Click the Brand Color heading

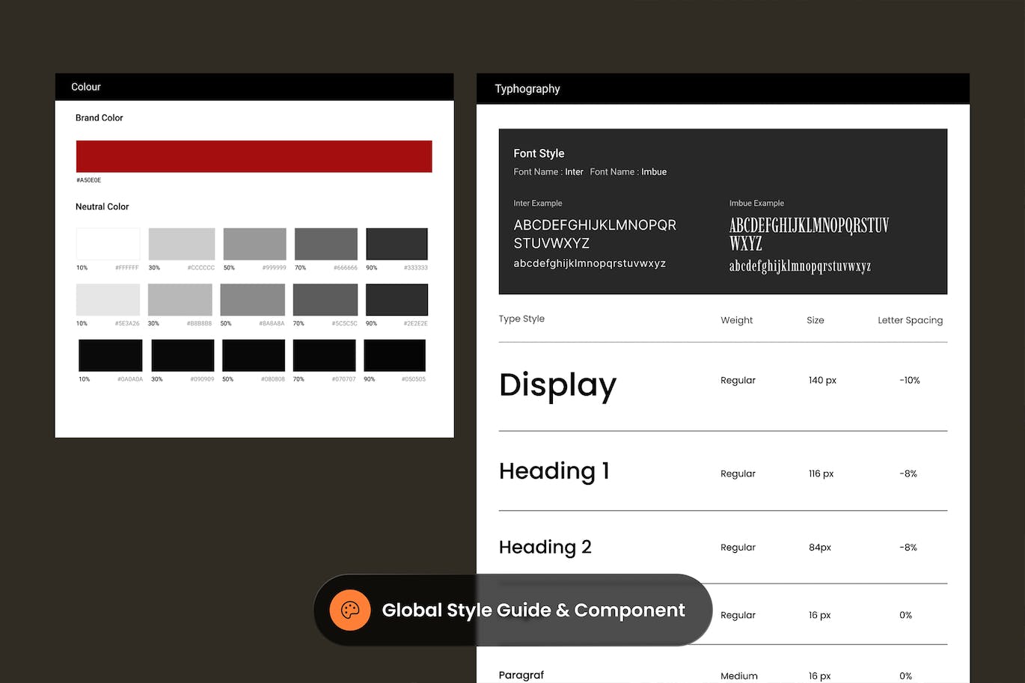[x=99, y=117]
